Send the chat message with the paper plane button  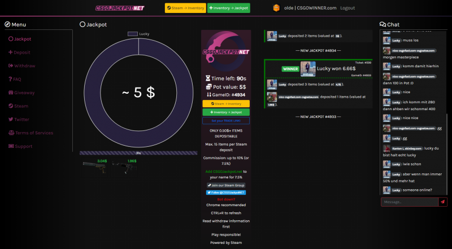point(443,202)
